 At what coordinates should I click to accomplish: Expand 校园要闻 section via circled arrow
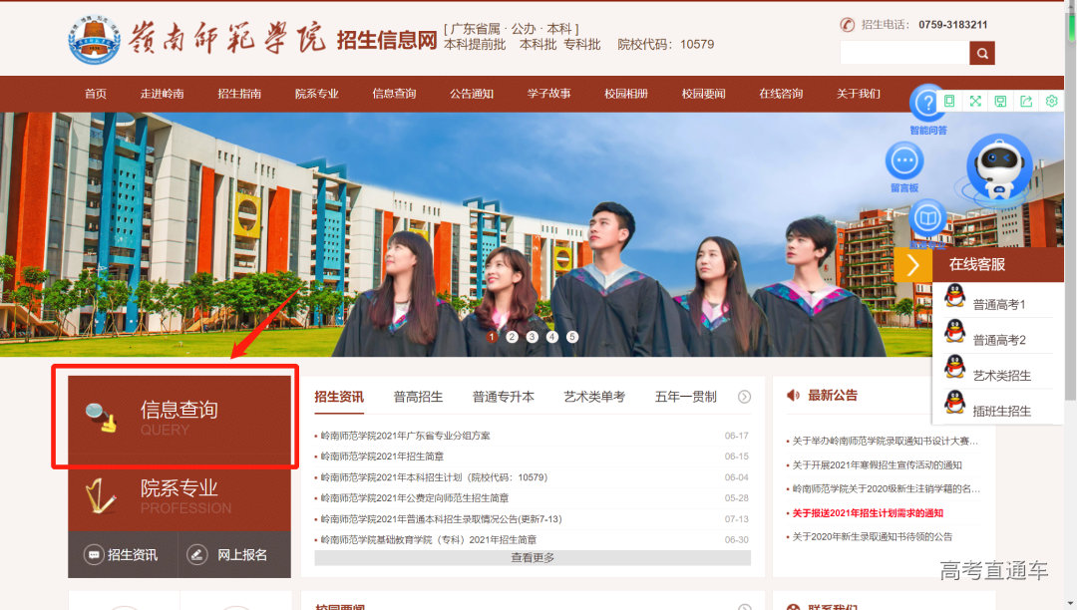pyautogui.click(x=745, y=606)
